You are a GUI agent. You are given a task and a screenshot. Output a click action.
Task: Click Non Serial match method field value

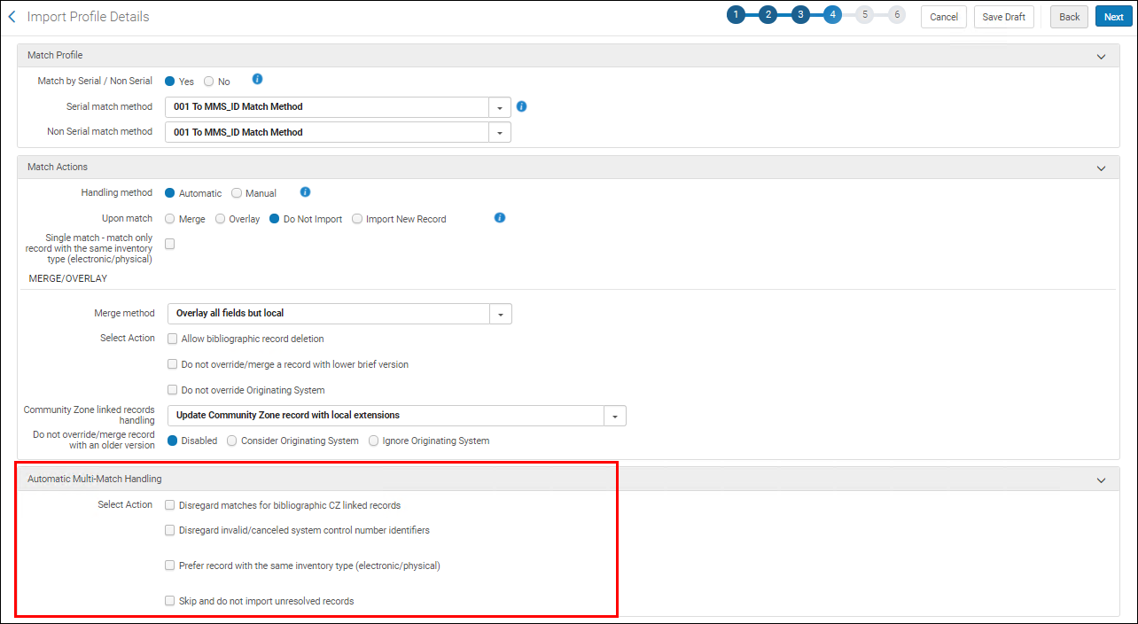[x=327, y=132]
